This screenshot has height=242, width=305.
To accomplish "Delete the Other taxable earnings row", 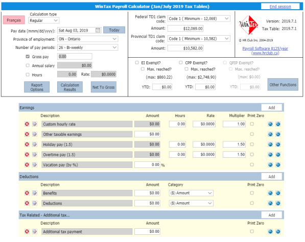I will [x=27, y=134].
